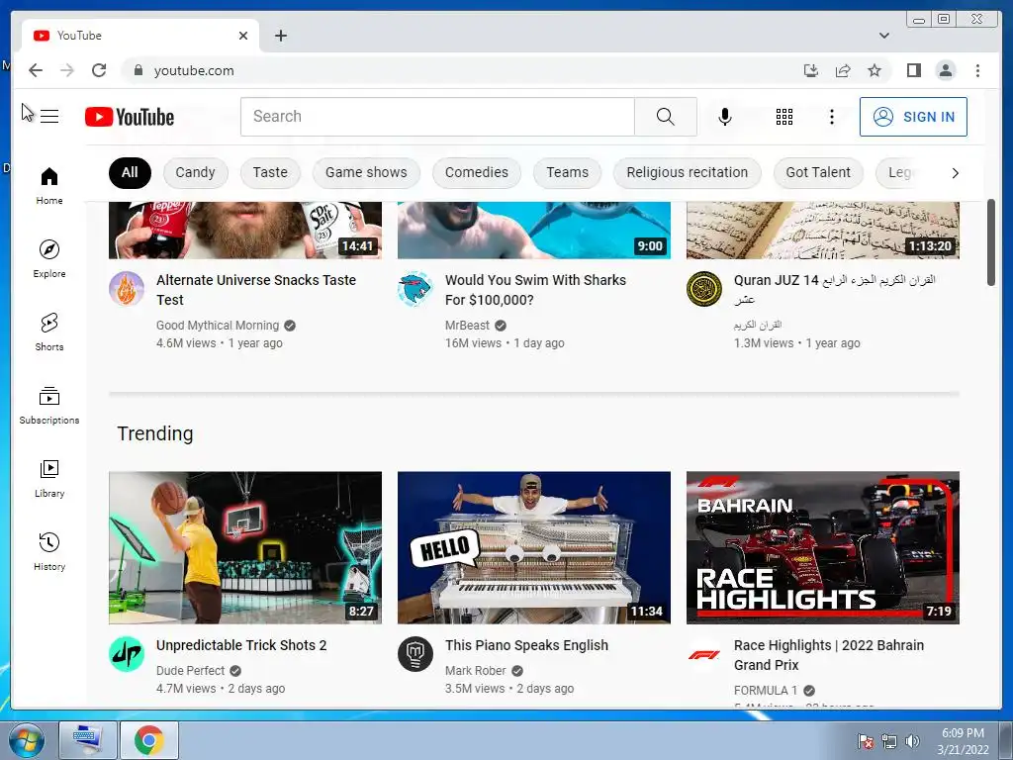Viewport: 1013px width, 760px height.
Task: Open the YouTube hamburger guide menu
Action: pyautogui.click(x=49, y=117)
